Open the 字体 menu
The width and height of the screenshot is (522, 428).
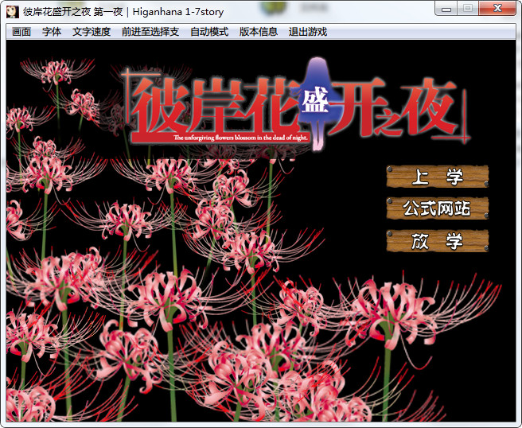point(52,32)
